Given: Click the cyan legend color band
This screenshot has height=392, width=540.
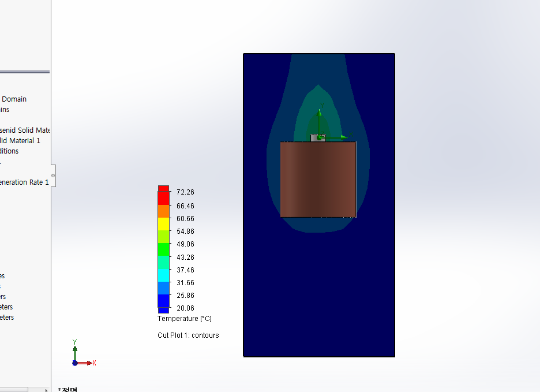Looking at the screenshot, I should tap(164, 275).
